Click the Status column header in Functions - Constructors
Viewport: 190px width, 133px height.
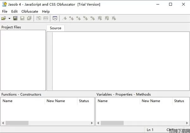(85, 101)
